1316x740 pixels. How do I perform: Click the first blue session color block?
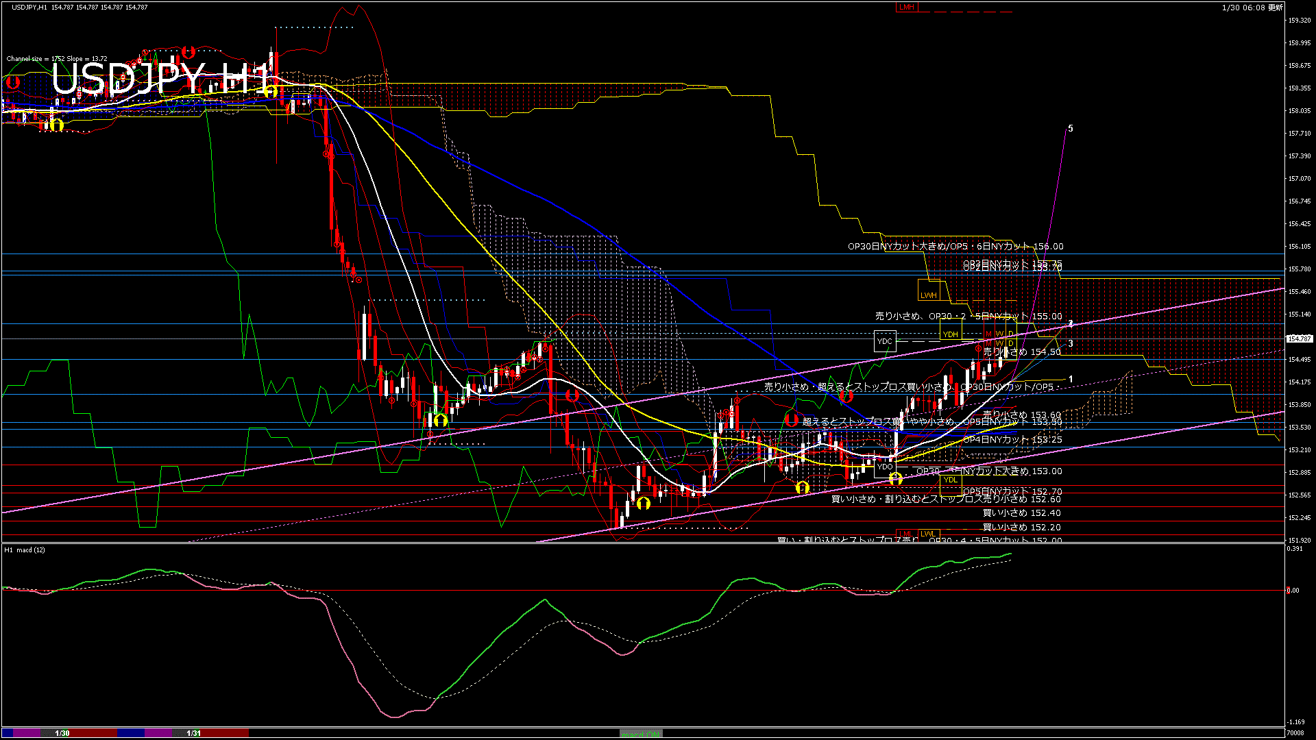pyautogui.click(x=8, y=733)
